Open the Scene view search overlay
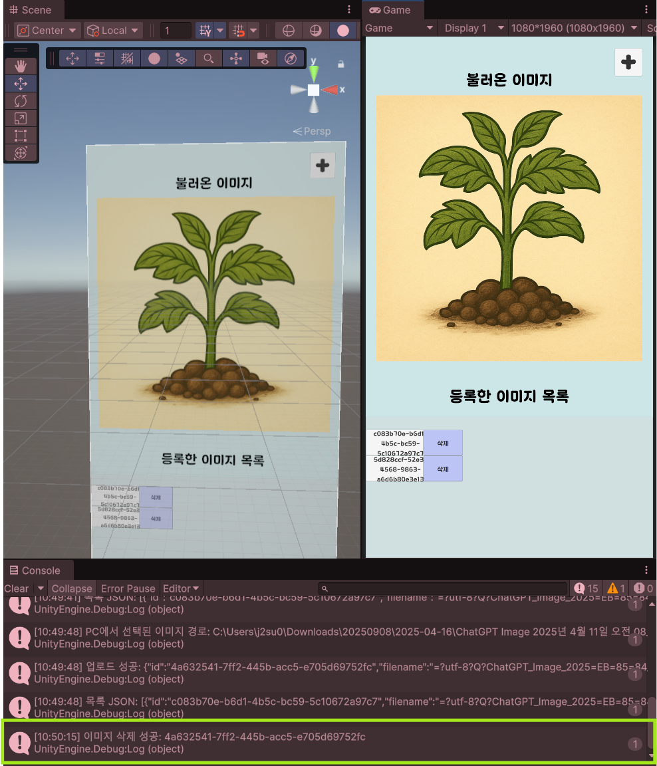The image size is (657, 766). tap(209, 59)
